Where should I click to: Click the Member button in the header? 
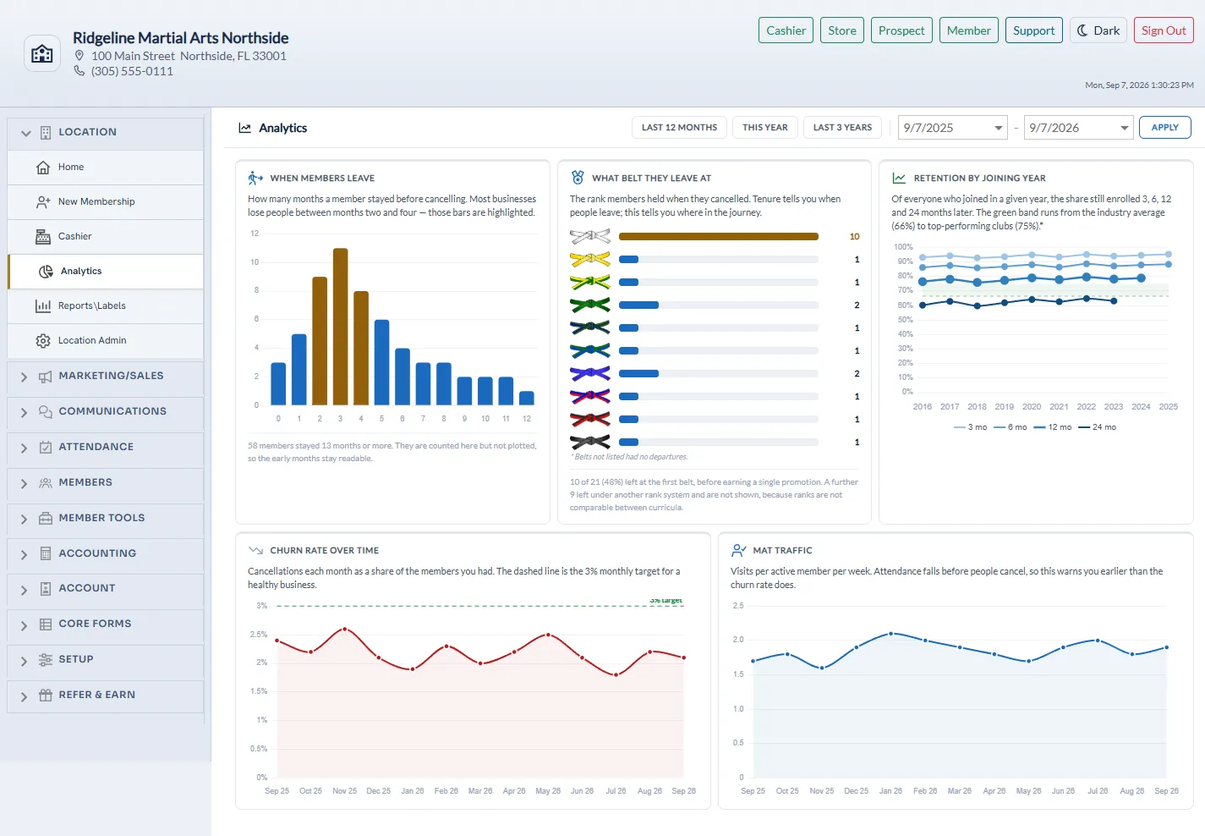pos(969,30)
